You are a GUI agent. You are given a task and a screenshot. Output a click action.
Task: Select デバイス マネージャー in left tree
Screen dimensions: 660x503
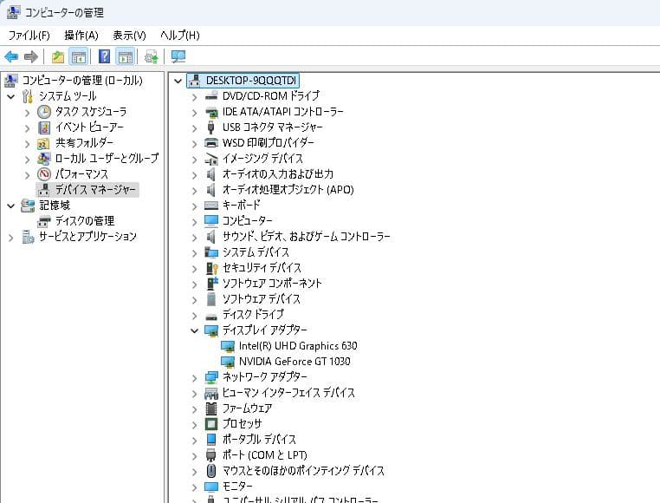(x=95, y=190)
